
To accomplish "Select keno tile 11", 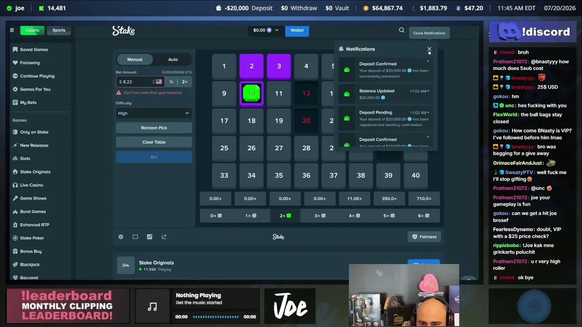I will click(279, 94).
